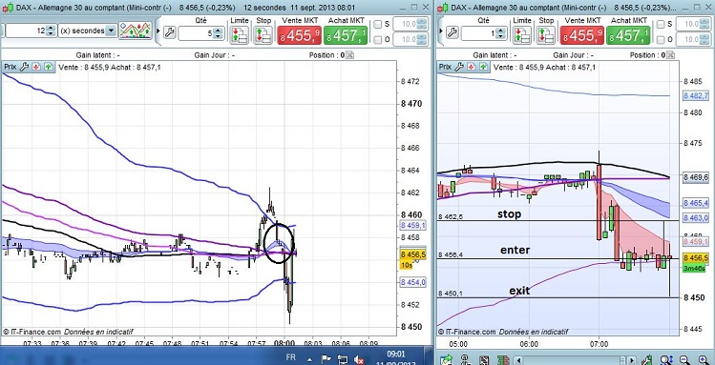
Task: Click the position details icon in right window
Action: [x=670, y=55]
